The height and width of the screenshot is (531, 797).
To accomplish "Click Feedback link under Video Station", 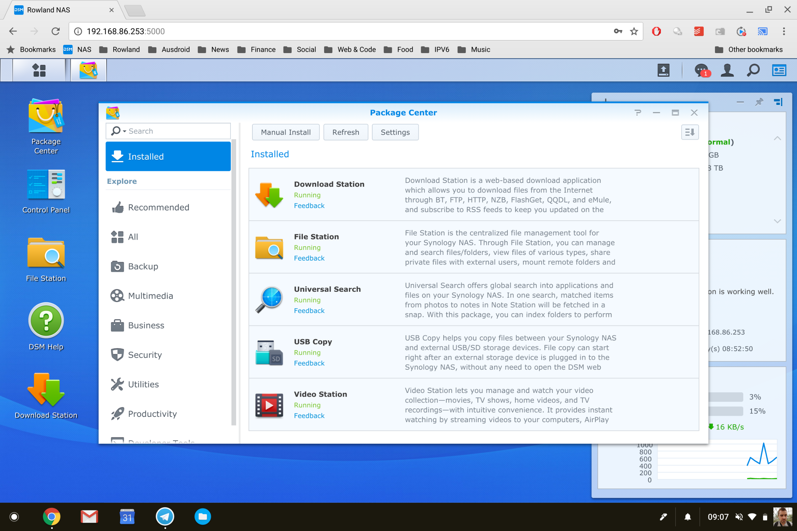I will 309,416.
